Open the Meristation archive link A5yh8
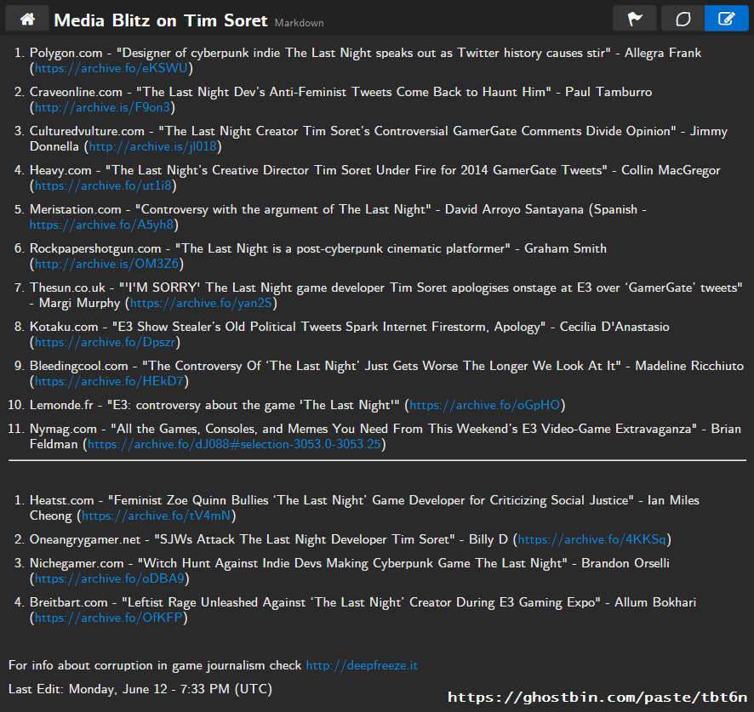Image resolution: width=754 pixels, height=712 pixels. click(x=101, y=225)
